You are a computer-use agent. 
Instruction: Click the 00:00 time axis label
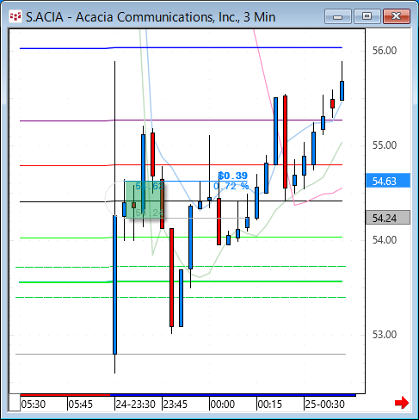click(x=223, y=405)
